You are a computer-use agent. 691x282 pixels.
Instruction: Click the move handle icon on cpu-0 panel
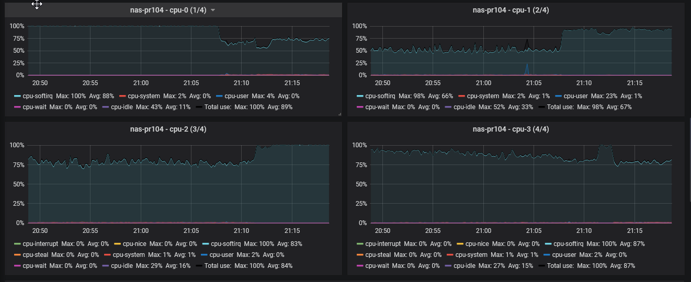[37, 5]
